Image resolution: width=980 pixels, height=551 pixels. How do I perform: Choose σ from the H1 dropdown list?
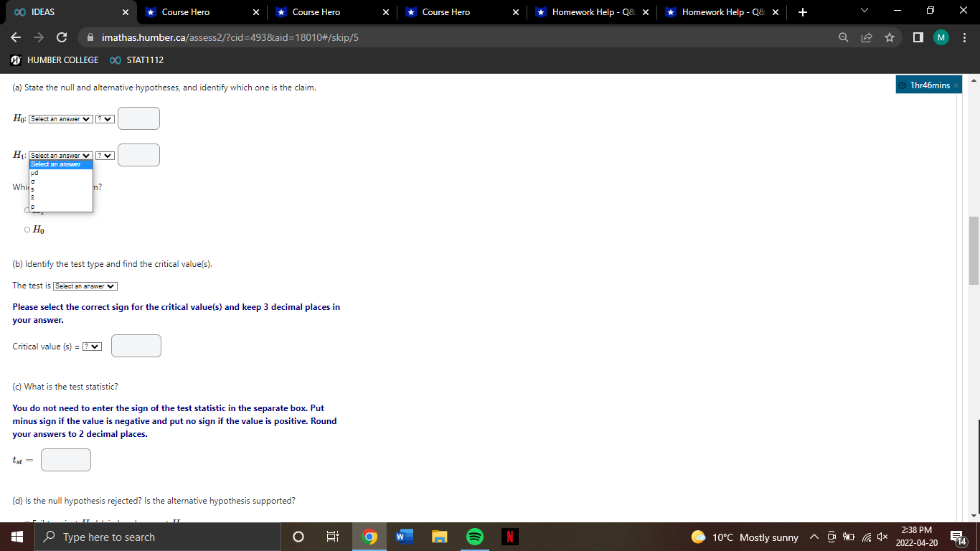click(61, 181)
